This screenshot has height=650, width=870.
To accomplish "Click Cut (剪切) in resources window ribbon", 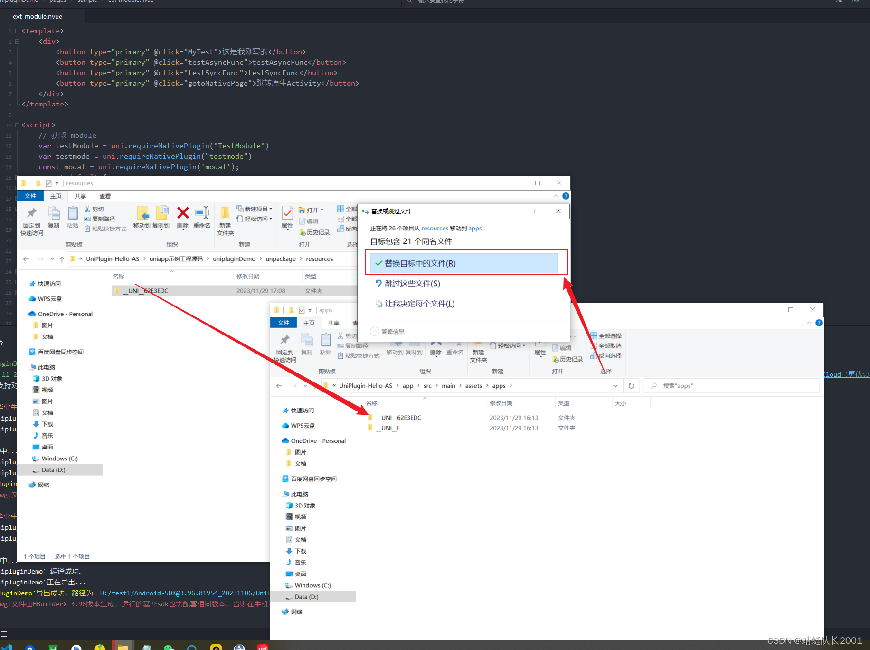I will click(94, 209).
